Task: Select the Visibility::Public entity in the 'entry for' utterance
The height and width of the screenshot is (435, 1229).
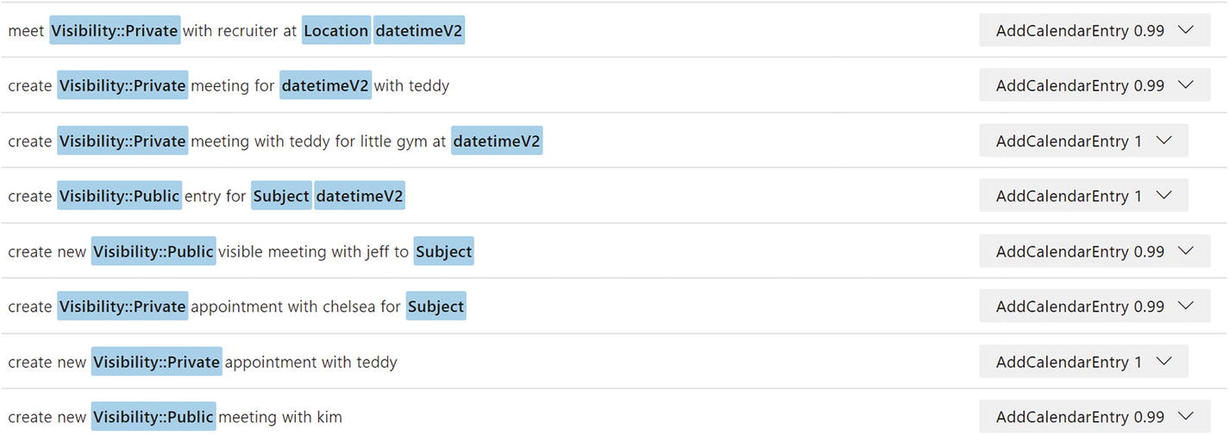Action: point(119,196)
